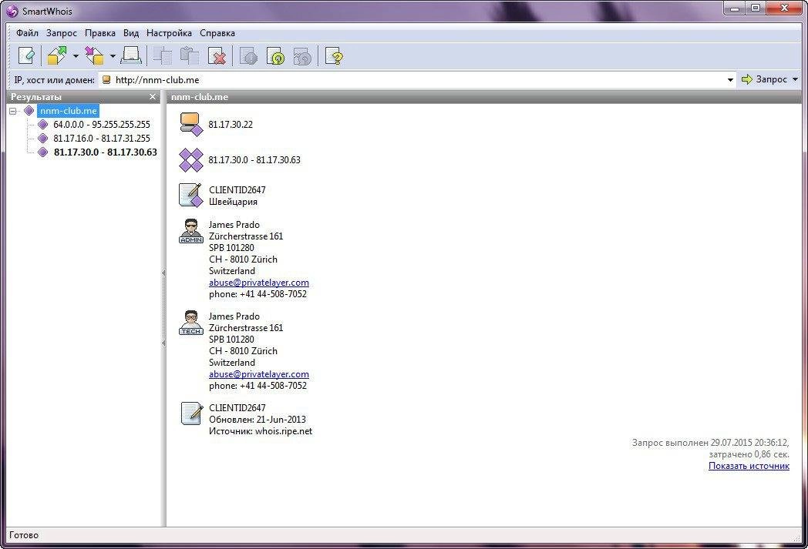Minimize the SmartWhois window
Screen dimensions: 808x549
click(x=734, y=8)
